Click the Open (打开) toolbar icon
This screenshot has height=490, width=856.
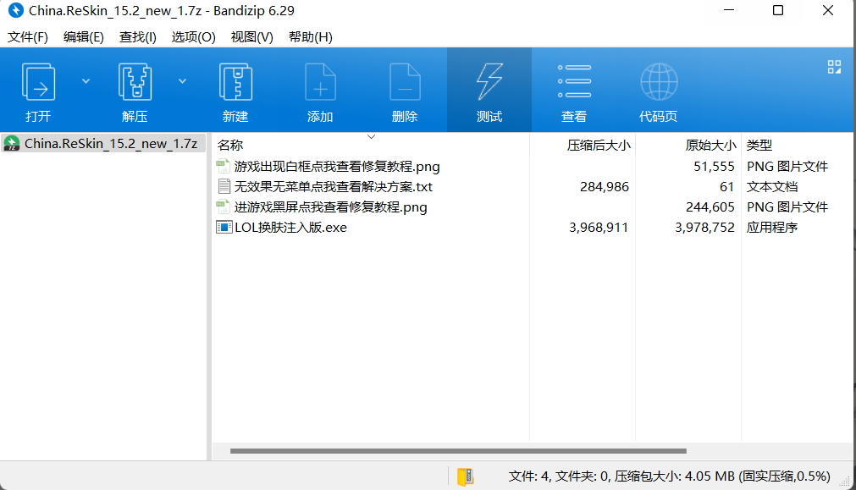pos(37,82)
